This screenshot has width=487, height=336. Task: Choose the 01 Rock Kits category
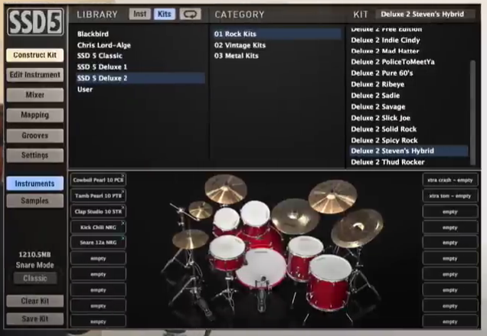[277, 34]
